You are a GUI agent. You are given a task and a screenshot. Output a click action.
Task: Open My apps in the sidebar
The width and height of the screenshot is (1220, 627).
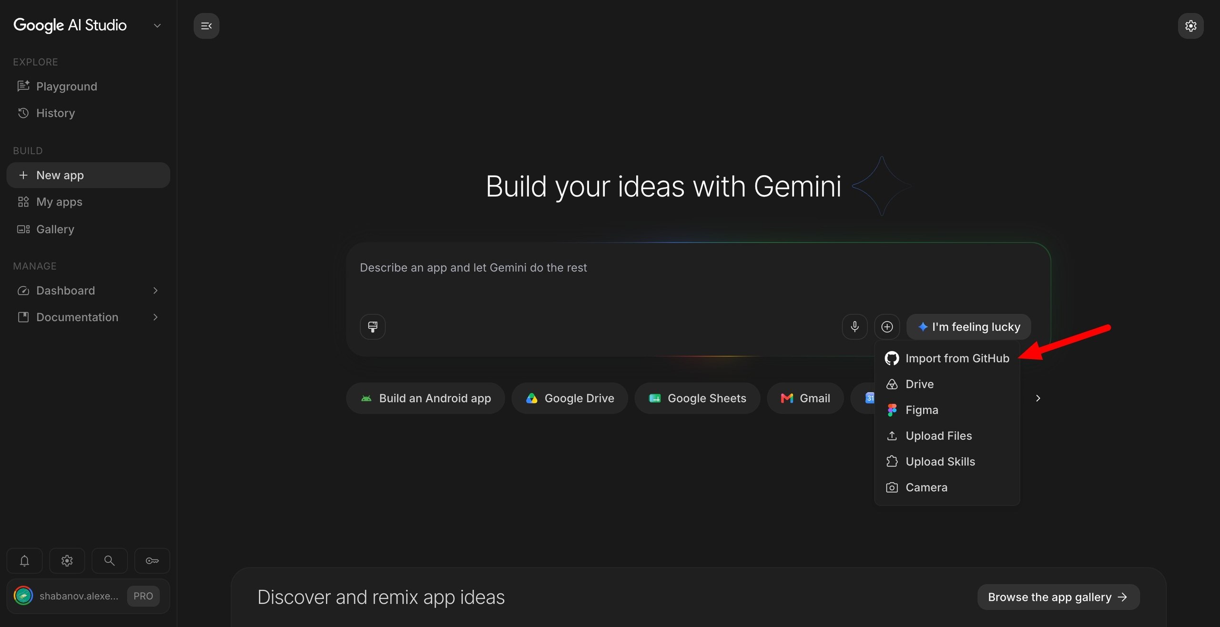tap(88, 202)
